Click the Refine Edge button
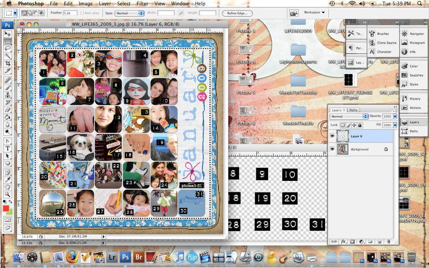Screen dimensions: 429x268 point(238,13)
